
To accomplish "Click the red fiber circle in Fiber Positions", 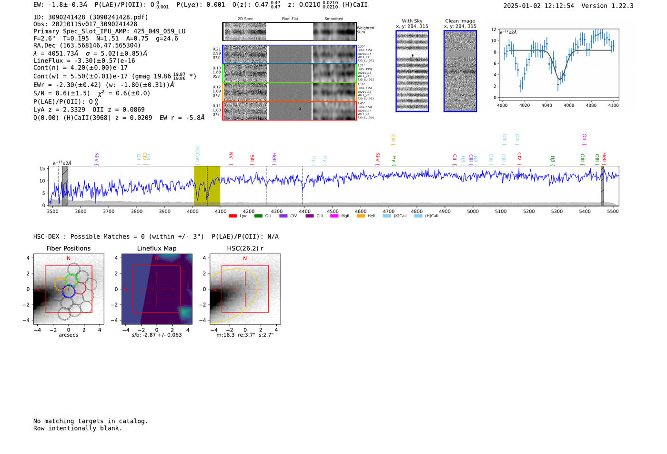I will pyautogui.click(x=80, y=288).
